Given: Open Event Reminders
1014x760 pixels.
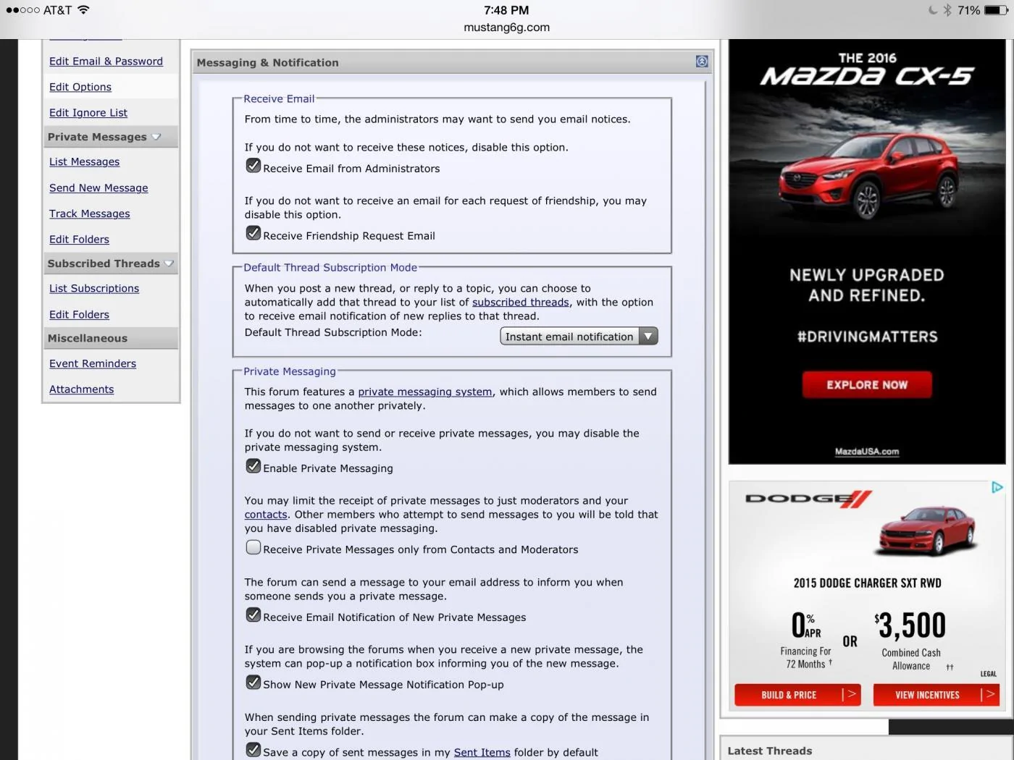Looking at the screenshot, I should tap(93, 364).
